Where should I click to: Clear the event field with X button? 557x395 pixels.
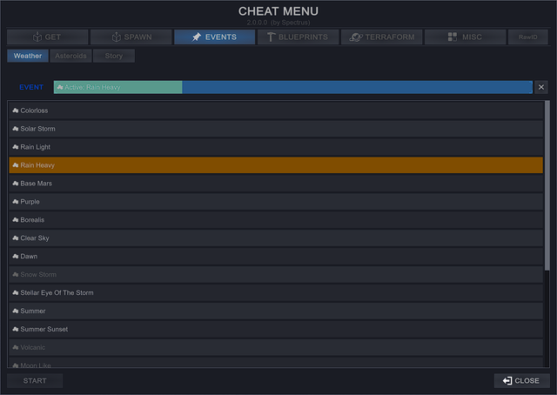coord(541,87)
